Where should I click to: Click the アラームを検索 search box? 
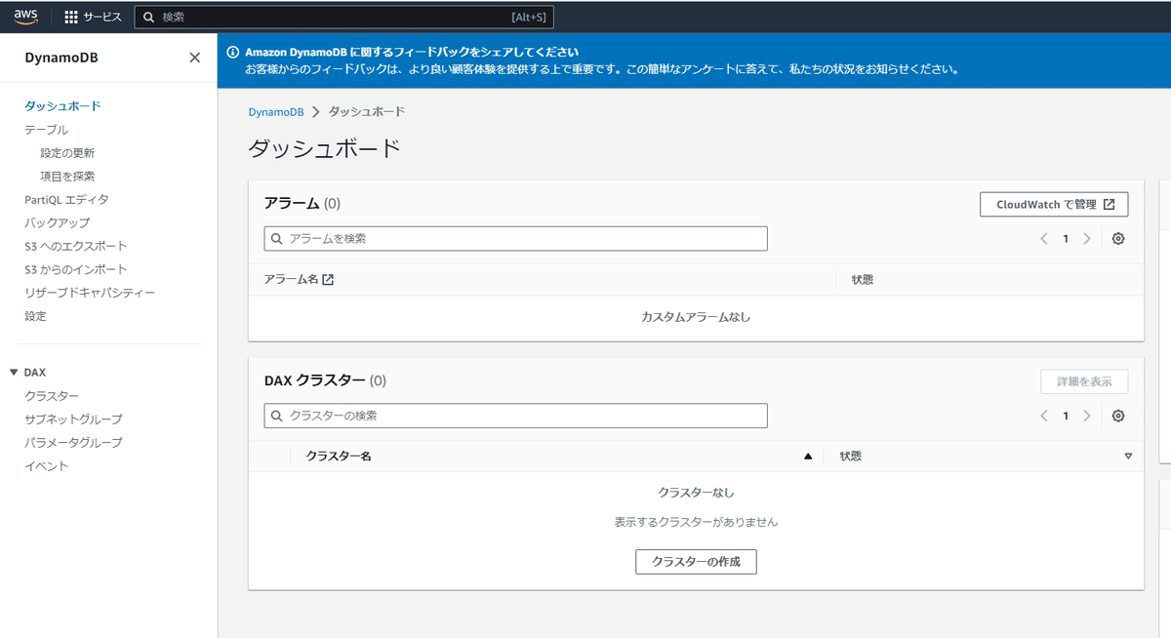[515, 238]
